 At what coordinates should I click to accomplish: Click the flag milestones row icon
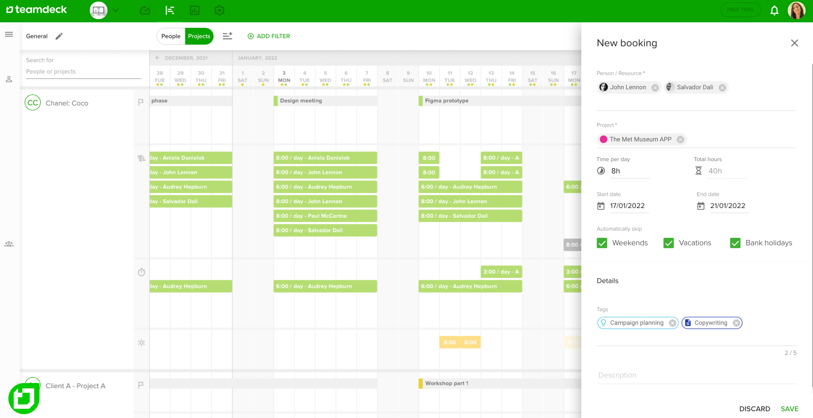pos(141,102)
